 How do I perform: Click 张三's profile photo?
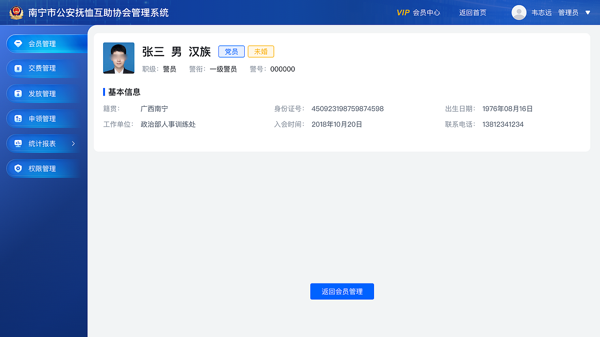tap(119, 58)
